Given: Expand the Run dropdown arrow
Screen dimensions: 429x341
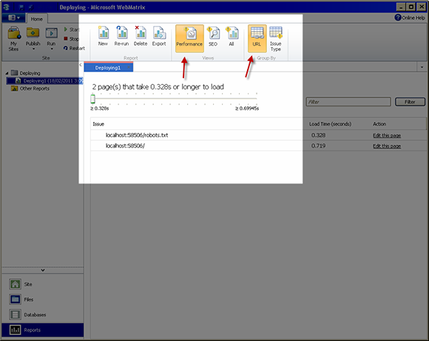Looking at the screenshot, I should click(52, 49).
